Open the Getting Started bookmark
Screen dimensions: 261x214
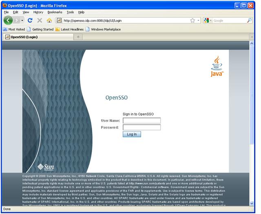click(x=40, y=29)
